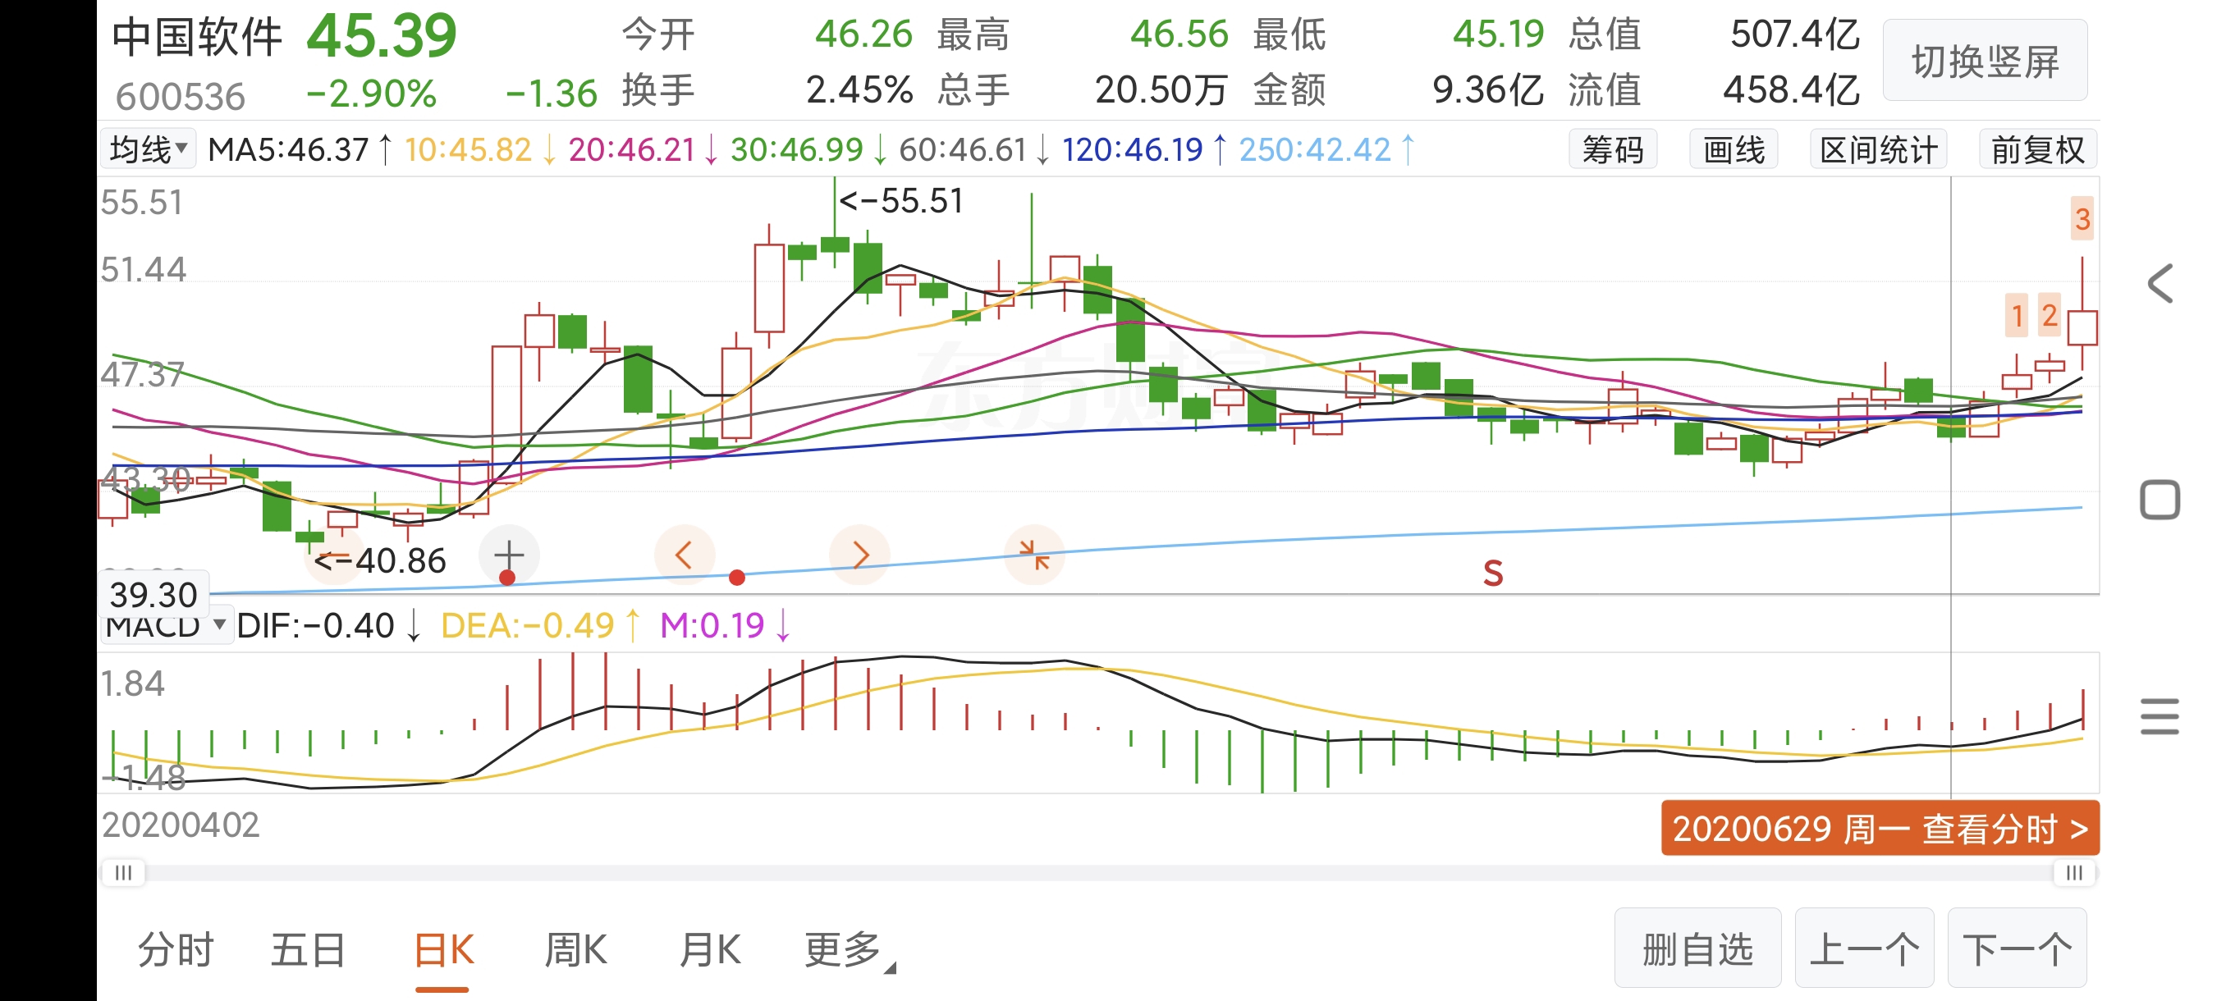Tap the Android back chevron icon

2160,283
